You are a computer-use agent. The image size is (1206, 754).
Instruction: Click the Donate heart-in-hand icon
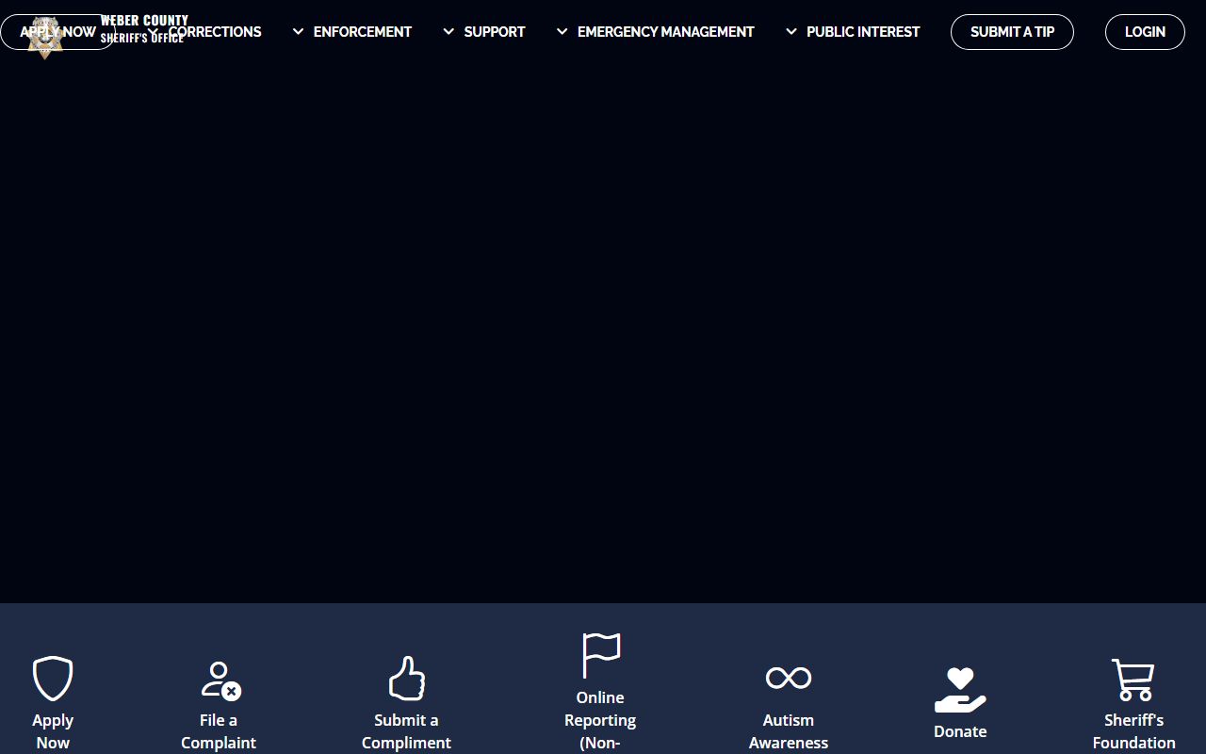[x=960, y=690]
